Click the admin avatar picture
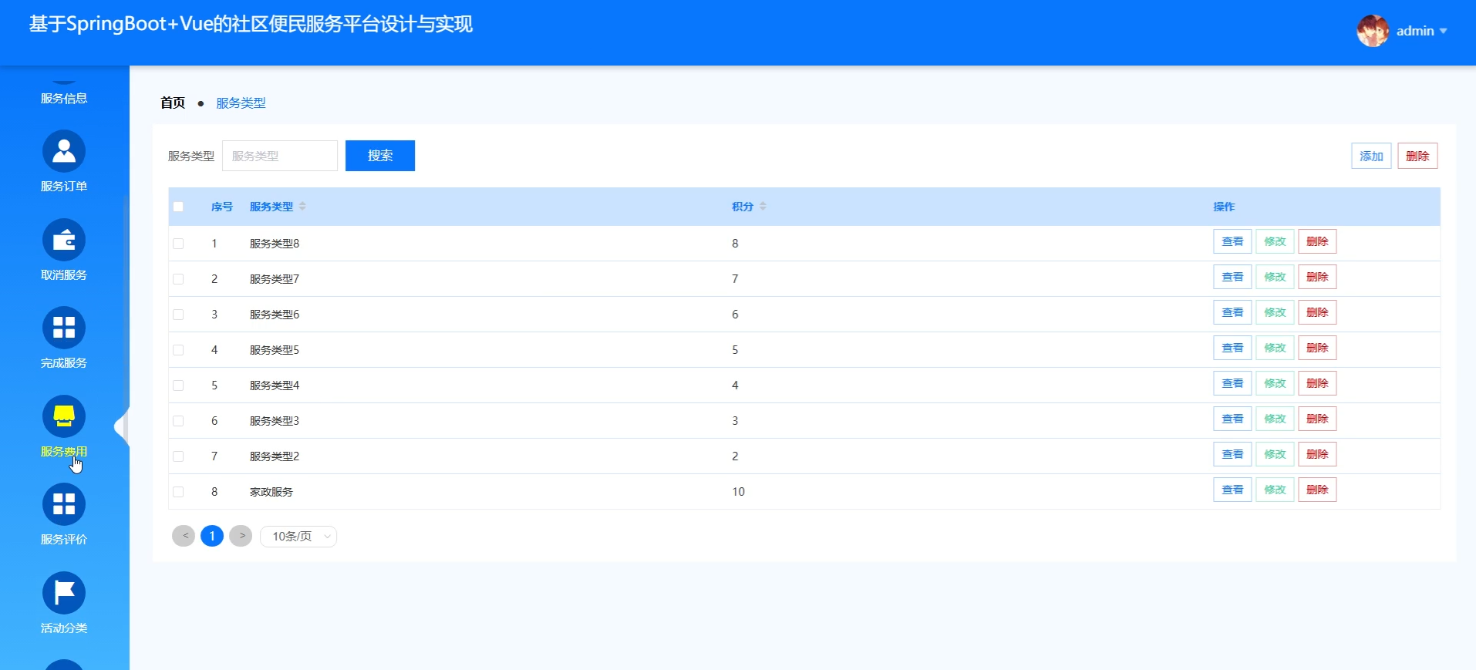The image size is (1476, 670). pos(1373,31)
